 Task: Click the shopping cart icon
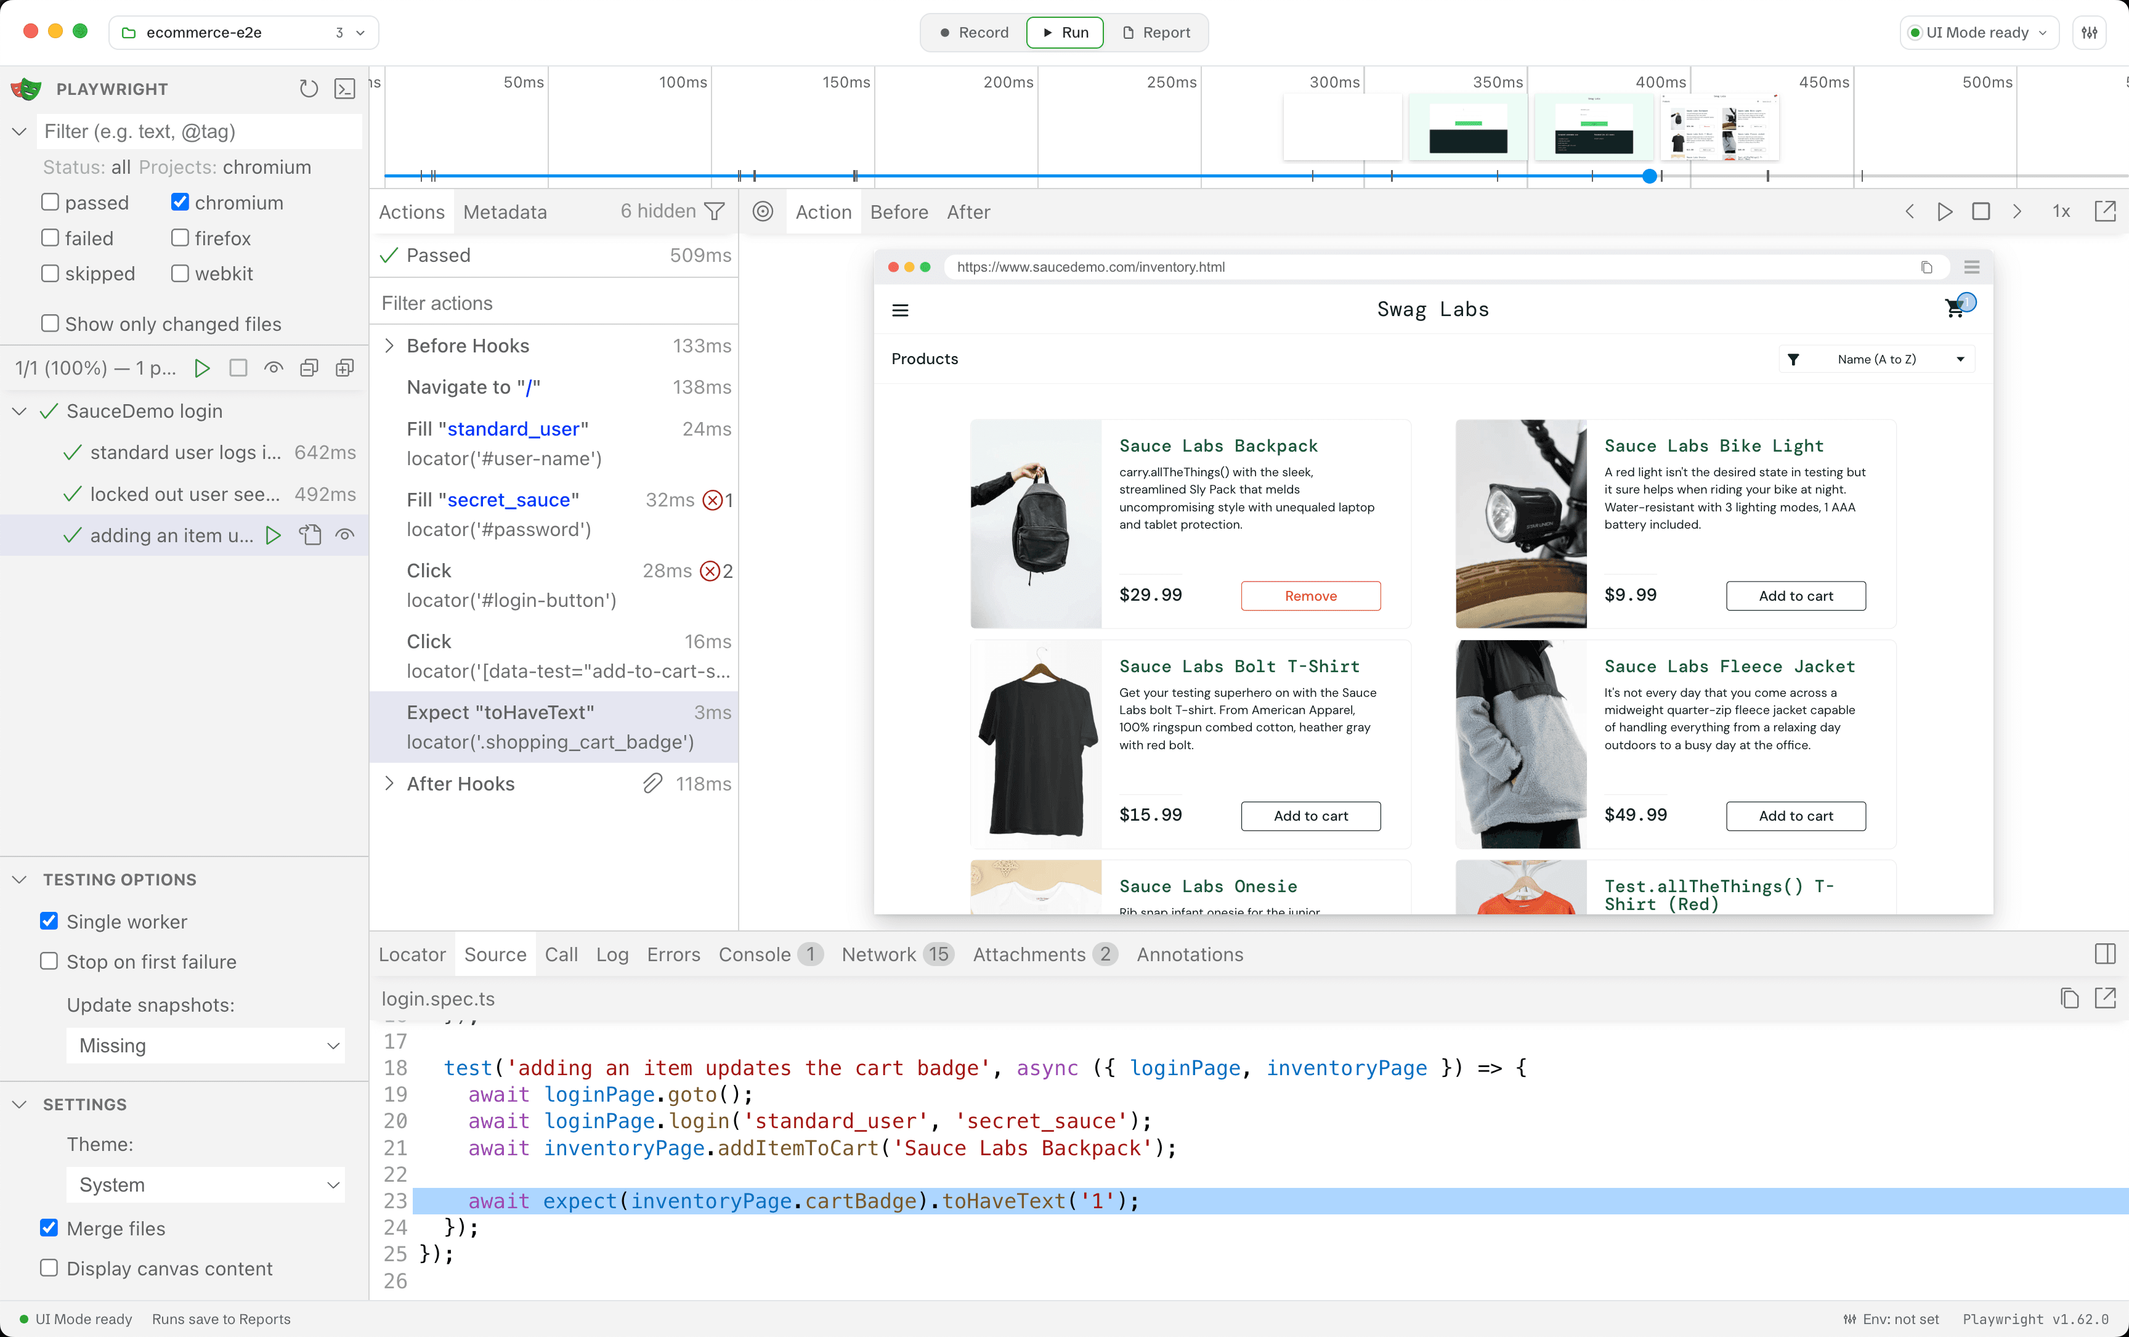pyautogui.click(x=1956, y=307)
